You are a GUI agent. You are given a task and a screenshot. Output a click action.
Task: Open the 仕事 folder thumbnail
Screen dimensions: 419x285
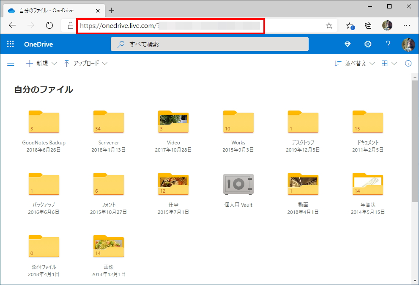click(173, 185)
